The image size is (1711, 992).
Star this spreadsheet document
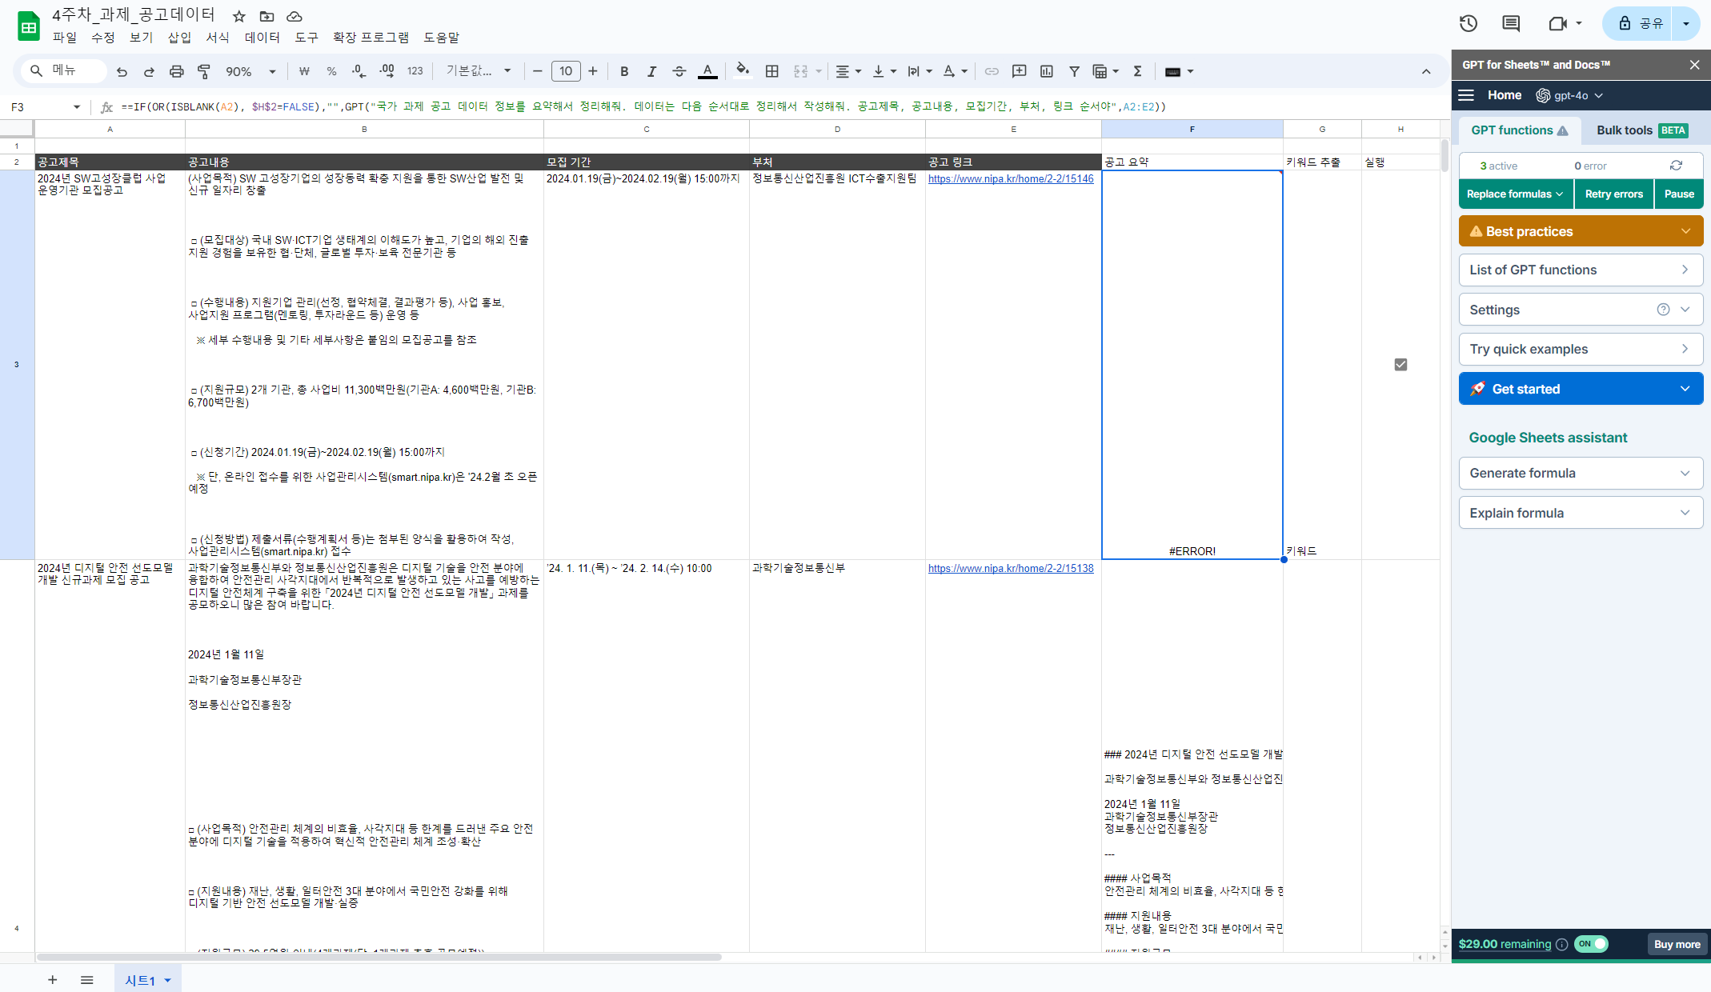click(238, 16)
